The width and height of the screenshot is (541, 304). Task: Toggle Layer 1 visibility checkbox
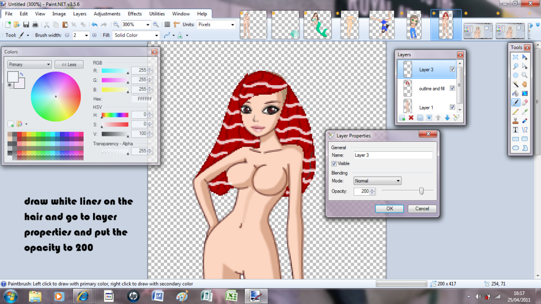[452, 107]
